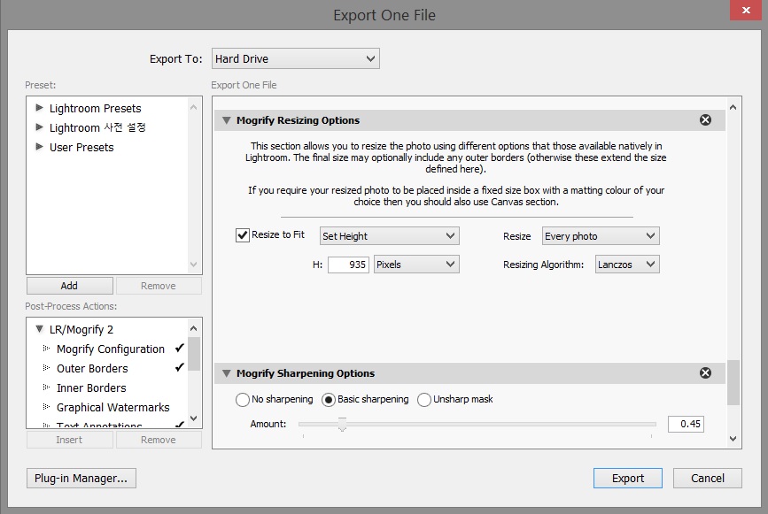The image size is (768, 514).
Task: Click the sharpening Amount slider
Action: (x=342, y=425)
